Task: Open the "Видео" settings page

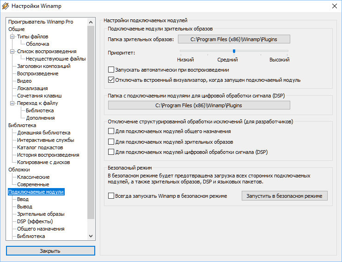Action: [24, 81]
